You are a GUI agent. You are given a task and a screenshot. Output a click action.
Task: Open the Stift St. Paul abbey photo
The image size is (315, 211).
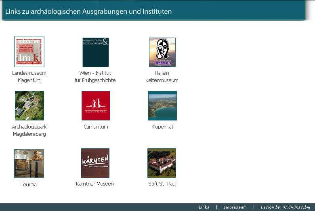tap(162, 163)
